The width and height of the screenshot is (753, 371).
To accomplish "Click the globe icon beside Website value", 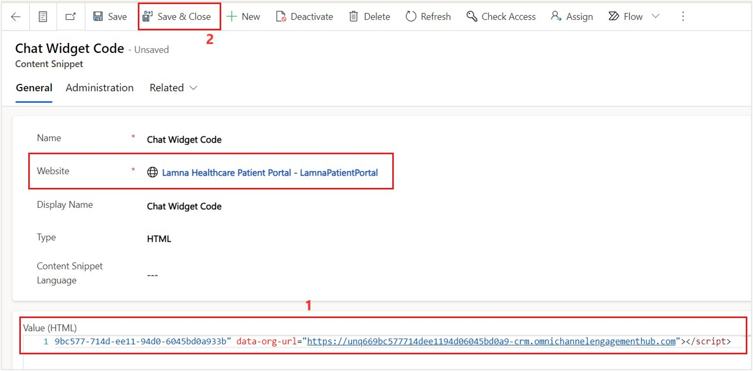I will tap(152, 172).
